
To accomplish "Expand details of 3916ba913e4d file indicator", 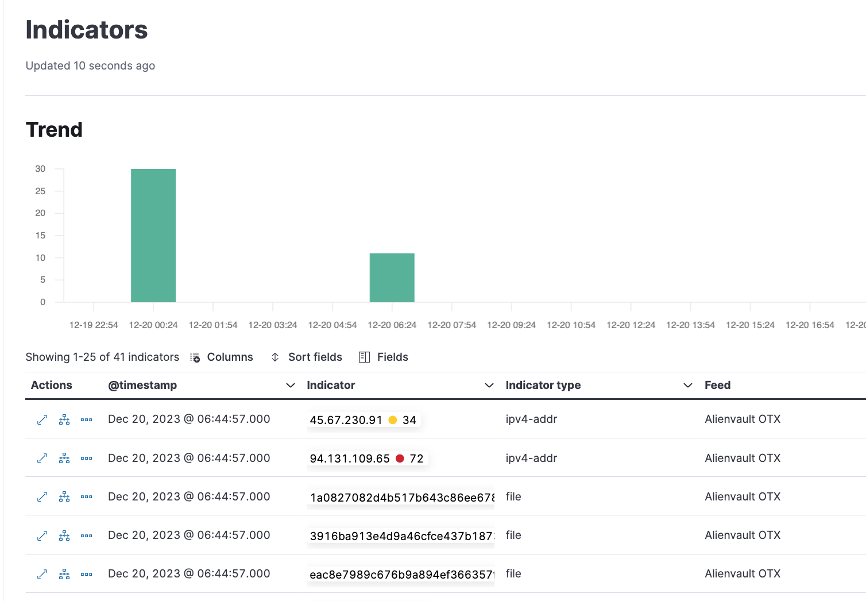I will pyautogui.click(x=42, y=536).
